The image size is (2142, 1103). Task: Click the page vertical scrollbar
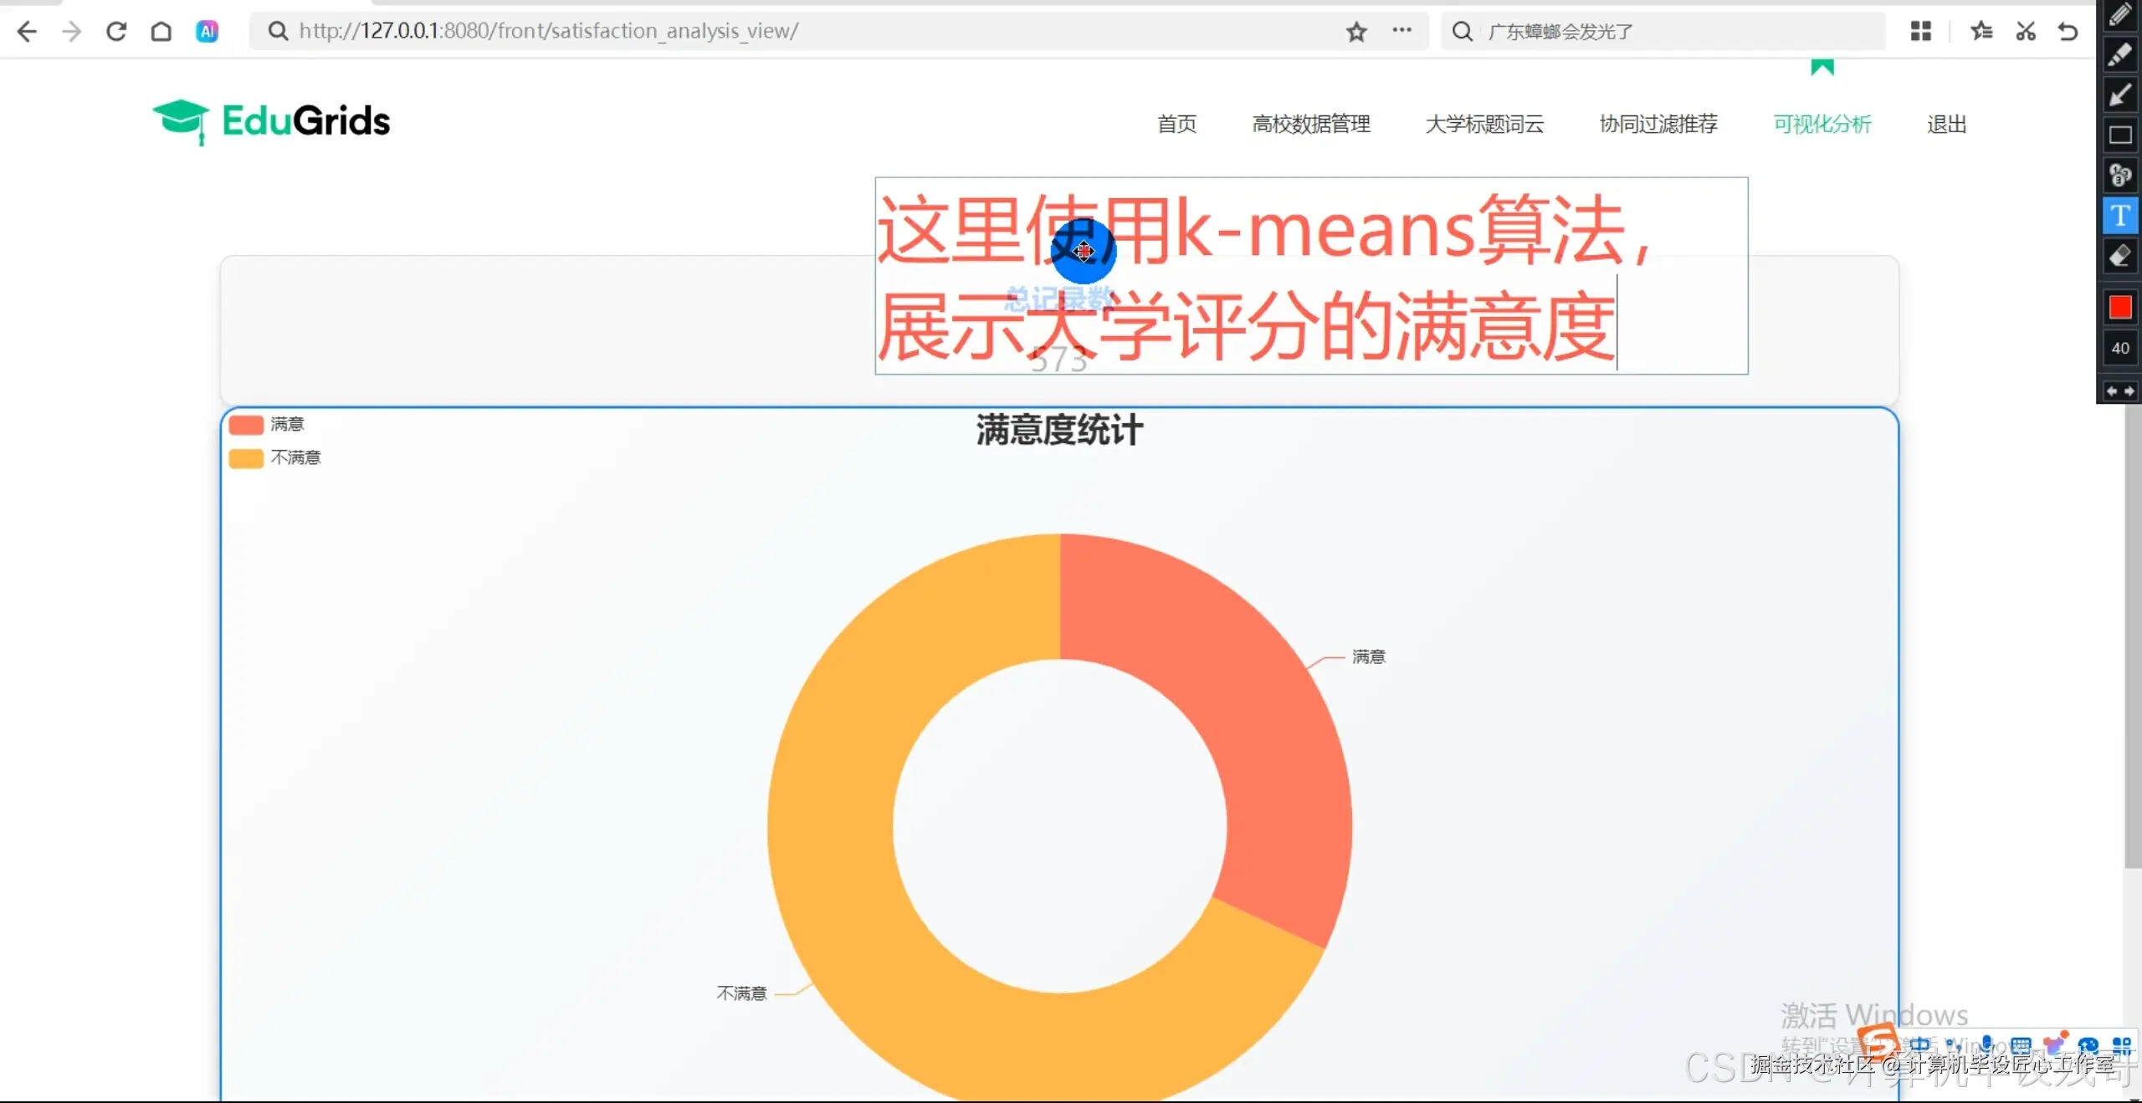tap(2133, 636)
